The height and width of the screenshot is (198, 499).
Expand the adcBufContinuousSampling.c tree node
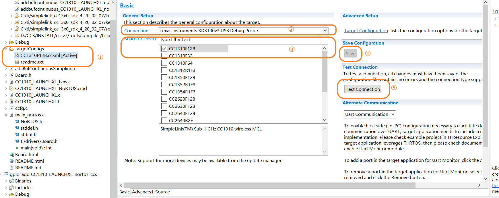(x=6, y=69)
